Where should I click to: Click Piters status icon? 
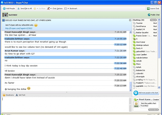click(x=134, y=64)
